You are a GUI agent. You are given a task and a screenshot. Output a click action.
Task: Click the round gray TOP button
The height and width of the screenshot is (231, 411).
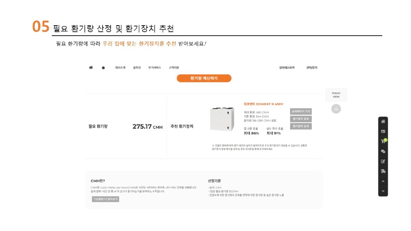point(336,109)
